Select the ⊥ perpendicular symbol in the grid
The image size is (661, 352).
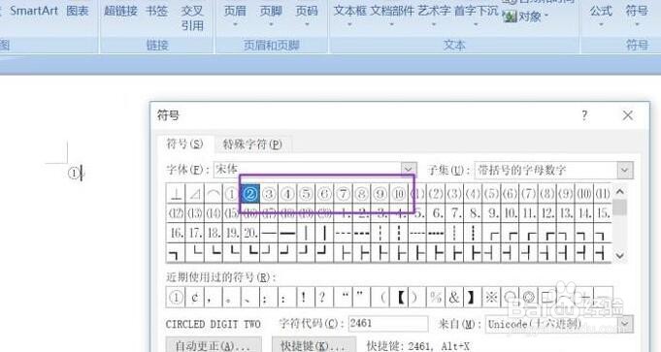coord(176,194)
